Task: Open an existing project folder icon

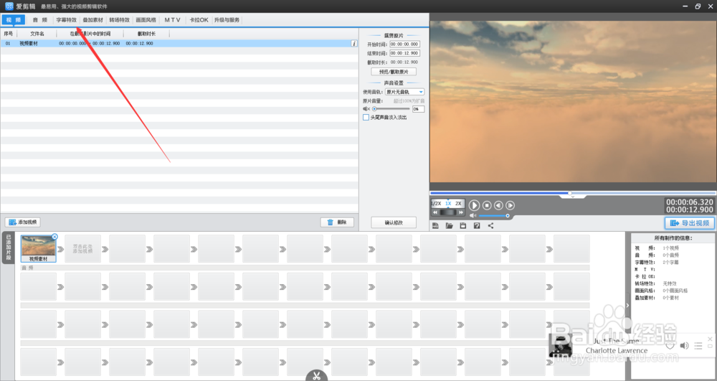Action: point(449,225)
